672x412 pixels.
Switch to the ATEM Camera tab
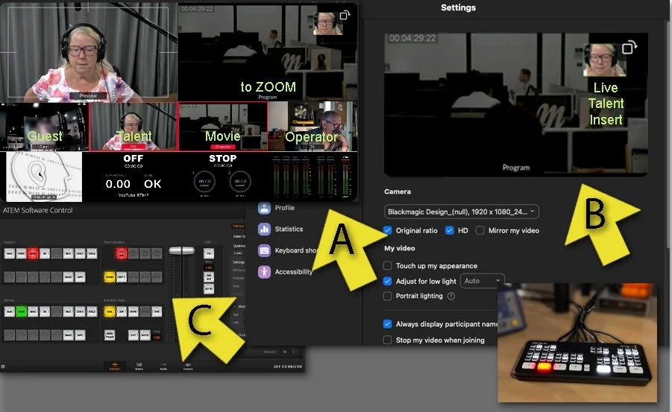188,367
